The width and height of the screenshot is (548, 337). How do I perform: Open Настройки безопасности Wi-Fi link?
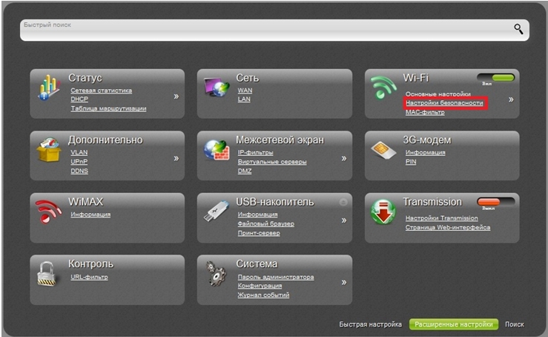(443, 103)
